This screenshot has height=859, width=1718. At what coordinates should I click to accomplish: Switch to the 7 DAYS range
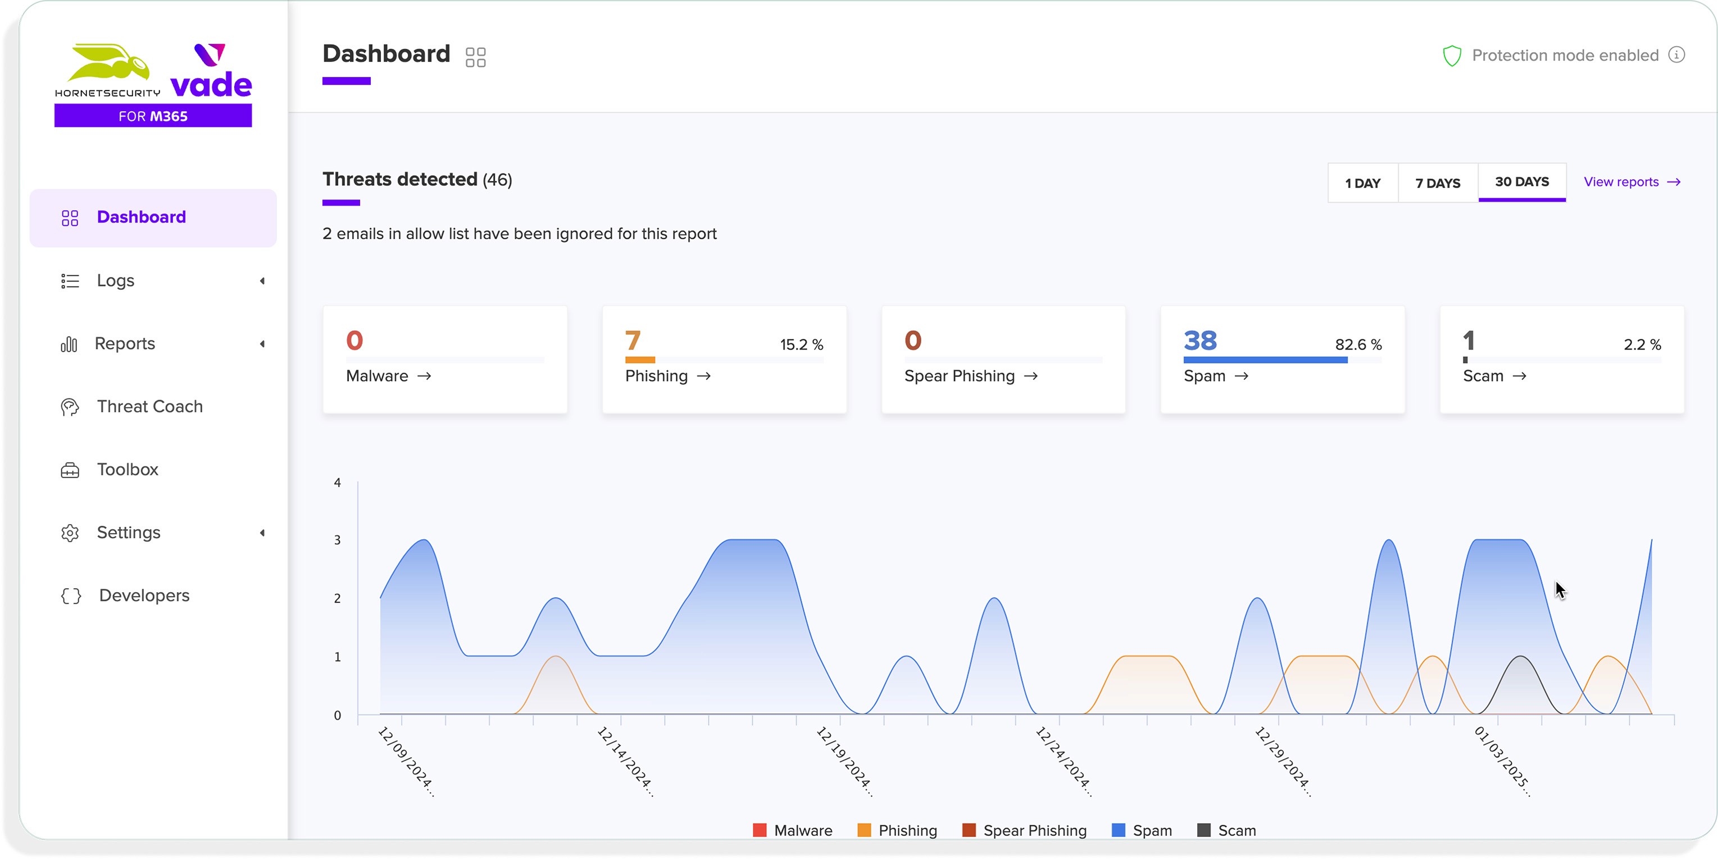click(1438, 183)
